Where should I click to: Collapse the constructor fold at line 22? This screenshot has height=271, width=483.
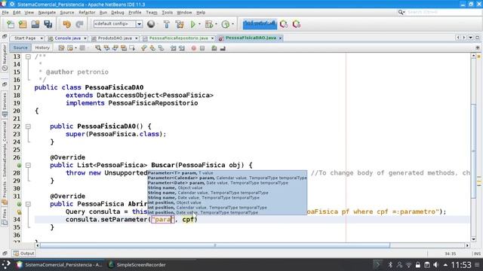[28, 126]
